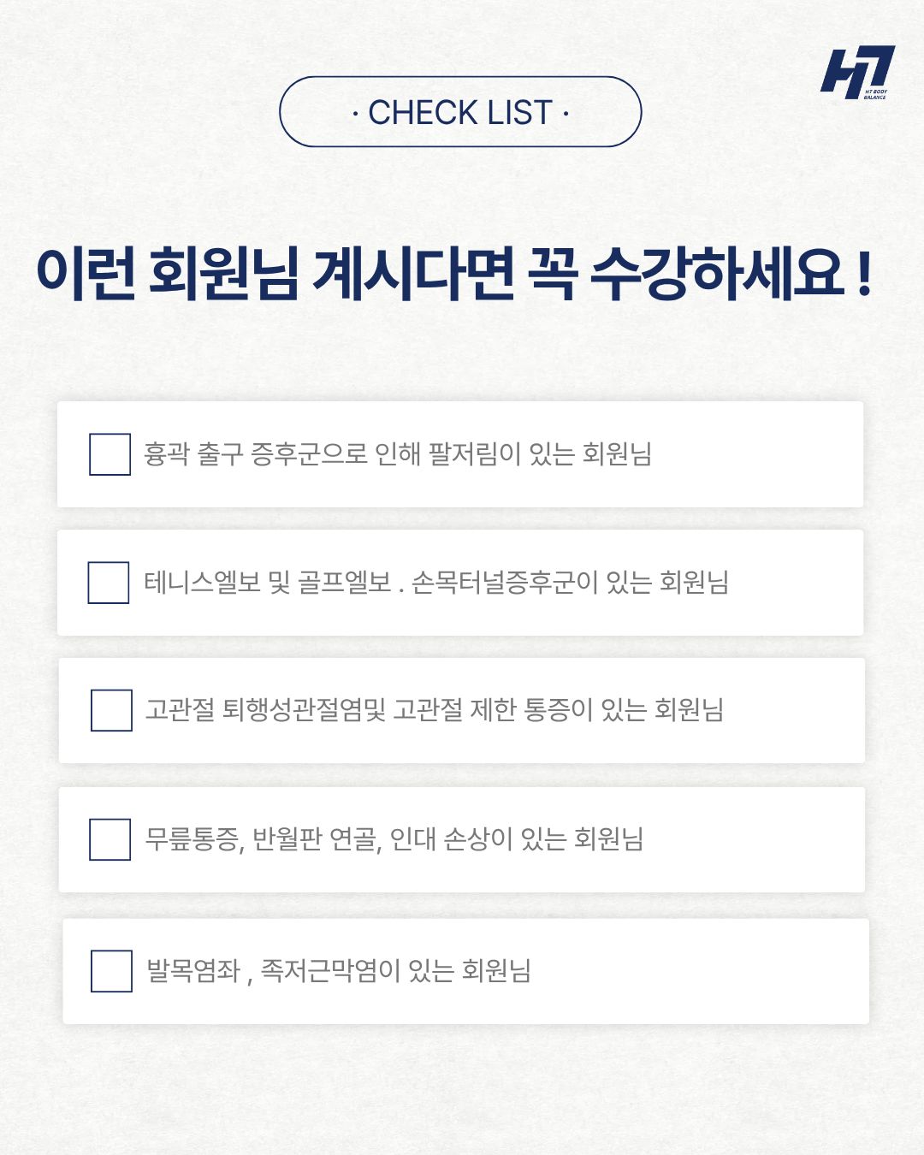Click the H7 Body Balance logo
924x1155 pixels.
[856, 73]
